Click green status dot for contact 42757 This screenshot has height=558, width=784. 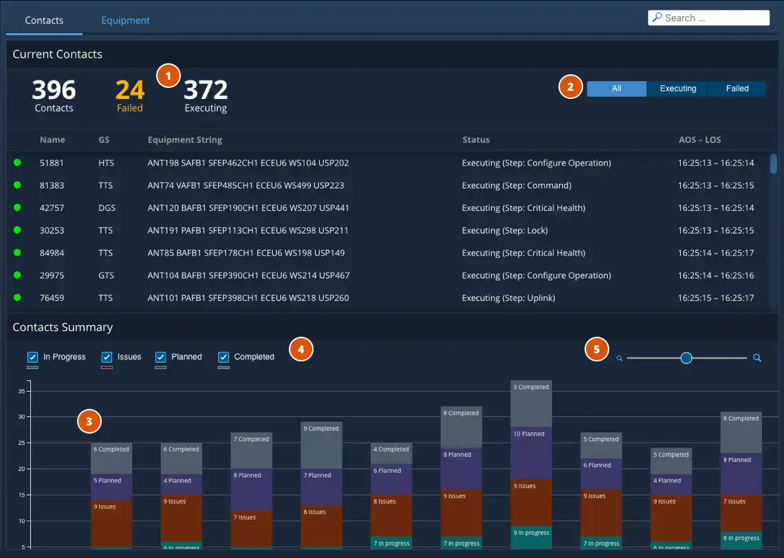pos(17,208)
